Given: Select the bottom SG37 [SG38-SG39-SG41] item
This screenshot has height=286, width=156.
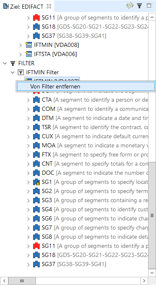Looking at the screenshot, I should [70, 264].
